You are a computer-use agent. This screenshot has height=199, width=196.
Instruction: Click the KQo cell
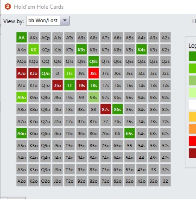click(x=33, y=62)
